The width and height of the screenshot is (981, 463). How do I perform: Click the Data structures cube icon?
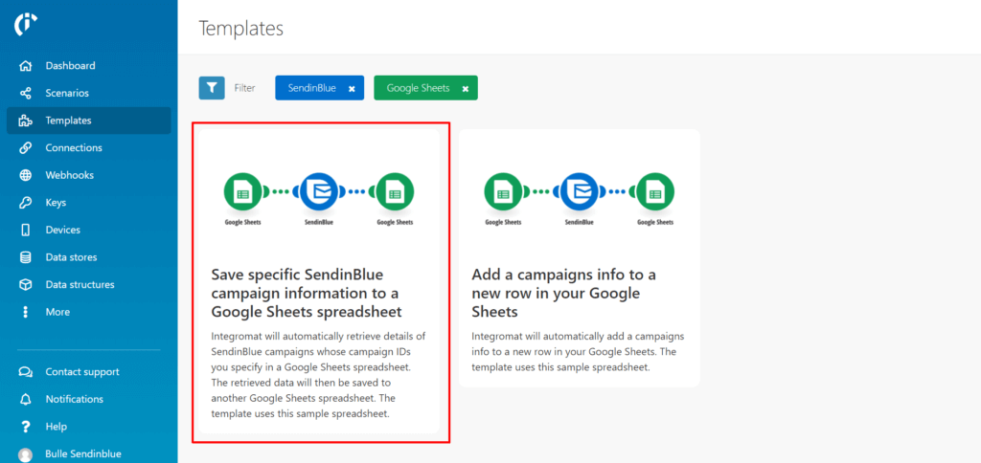(x=26, y=284)
